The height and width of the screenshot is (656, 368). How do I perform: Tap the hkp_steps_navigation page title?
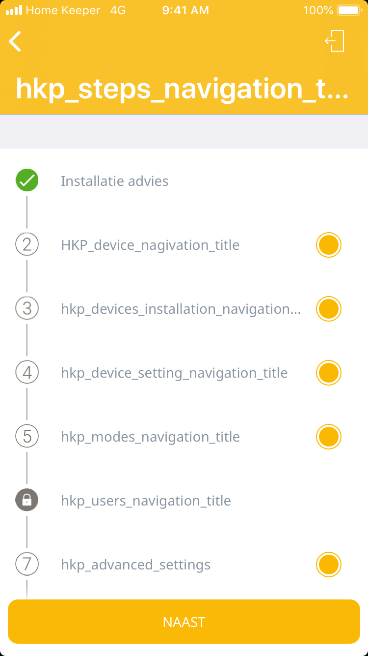(x=182, y=89)
